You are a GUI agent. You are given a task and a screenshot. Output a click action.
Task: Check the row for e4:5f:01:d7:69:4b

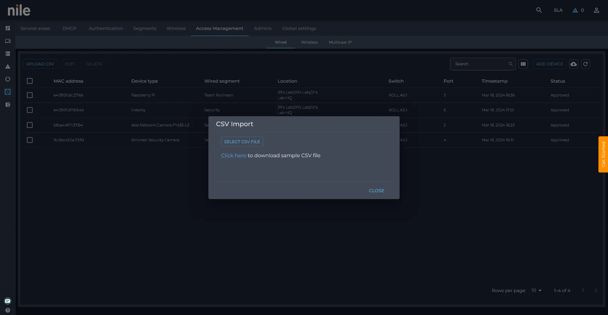point(30,110)
